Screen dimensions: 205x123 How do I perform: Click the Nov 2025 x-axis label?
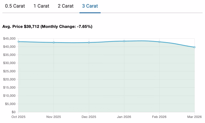tap(54, 117)
